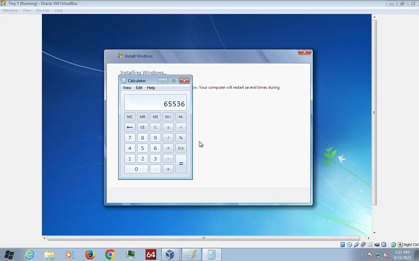Click the multiply button
The height and width of the screenshot is (261, 419).
(x=168, y=148)
